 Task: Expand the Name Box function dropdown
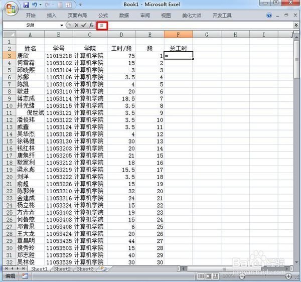point(62,25)
